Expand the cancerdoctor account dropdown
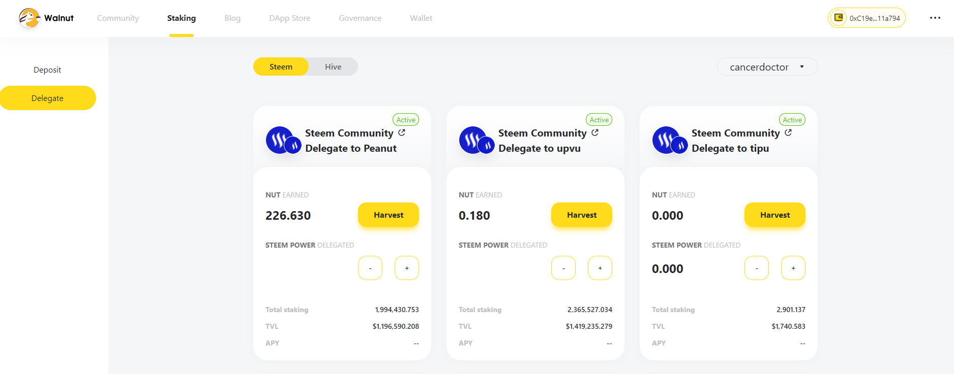Screen dimensions: 954x374 pyautogui.click(x=767, y=66)
